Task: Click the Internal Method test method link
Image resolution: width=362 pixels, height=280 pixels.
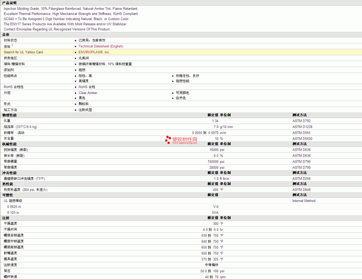Action: click(304, 201)
